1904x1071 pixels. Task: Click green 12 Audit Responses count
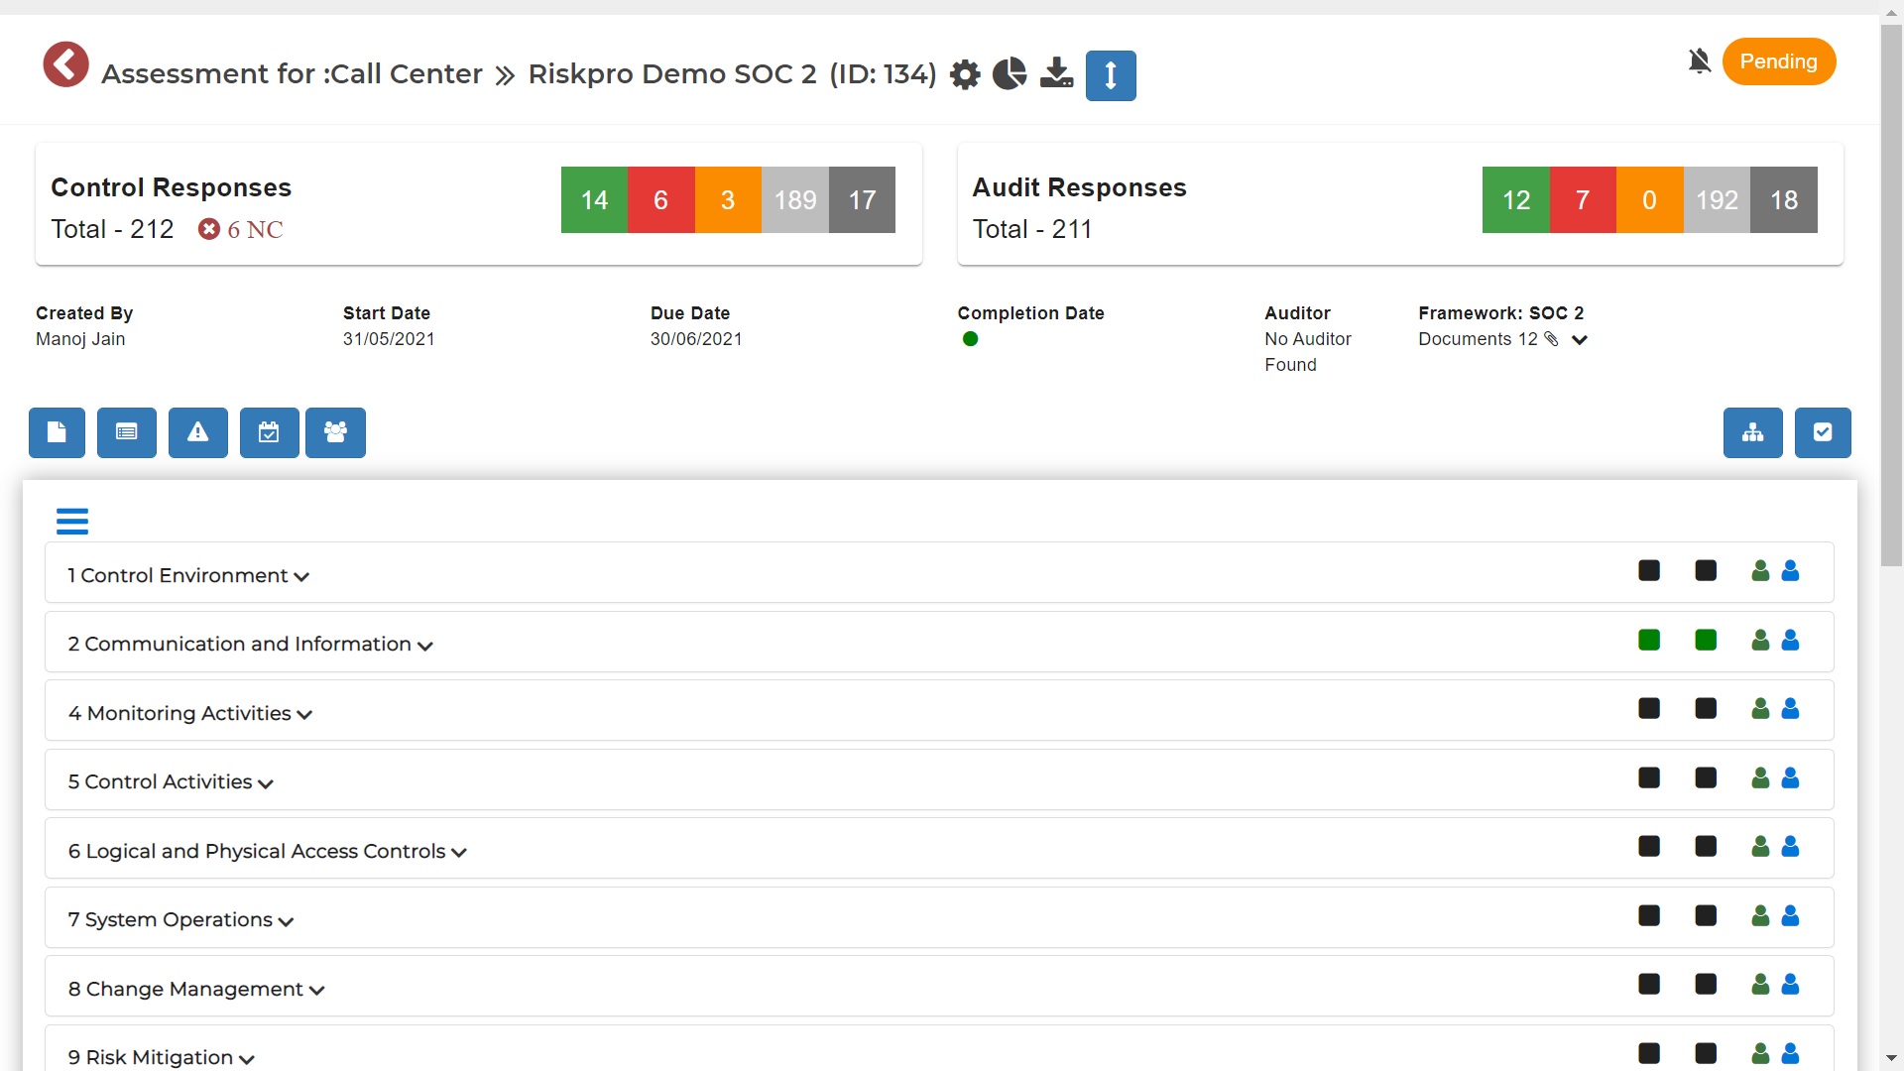pyautogui.click(x=1515, y=200)
